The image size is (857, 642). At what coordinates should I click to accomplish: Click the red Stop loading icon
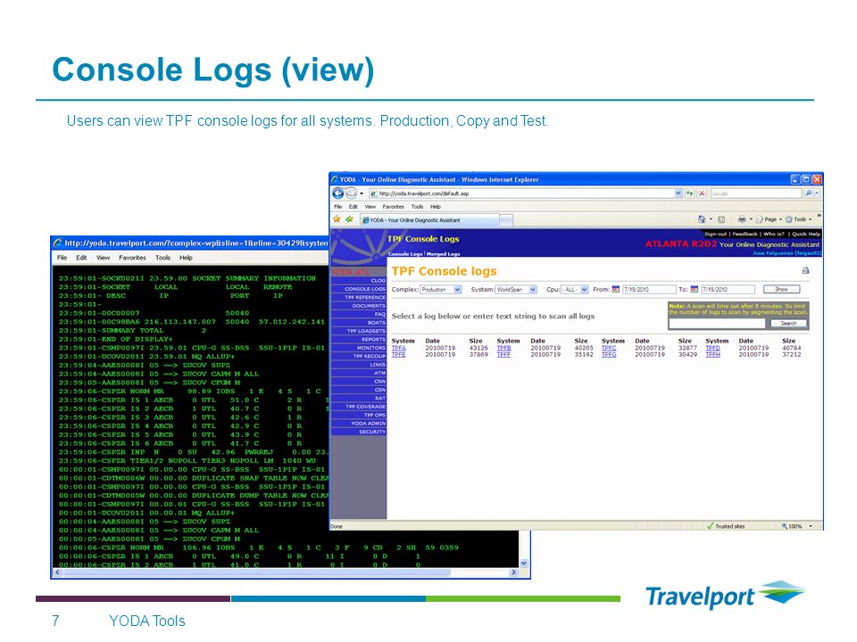[702, 193]
